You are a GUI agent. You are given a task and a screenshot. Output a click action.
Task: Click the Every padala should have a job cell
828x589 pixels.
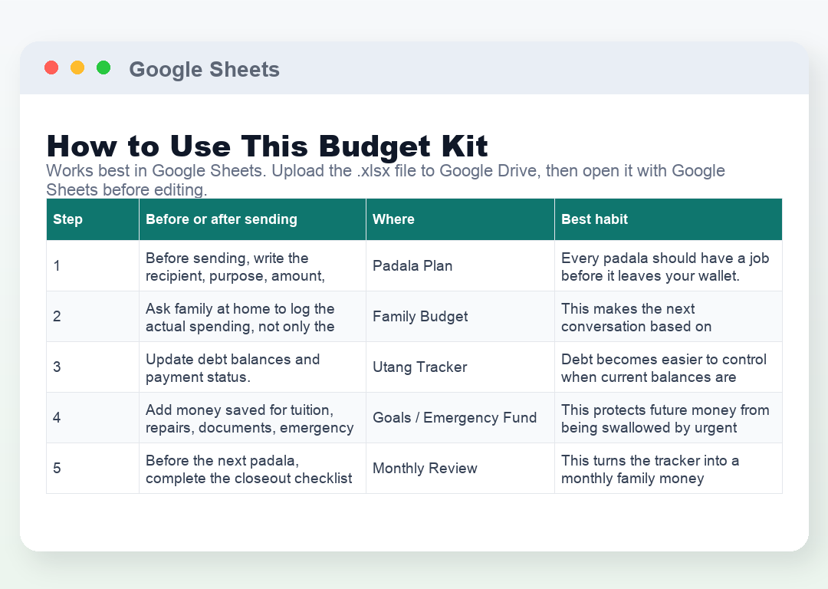[x=668, y=265]
